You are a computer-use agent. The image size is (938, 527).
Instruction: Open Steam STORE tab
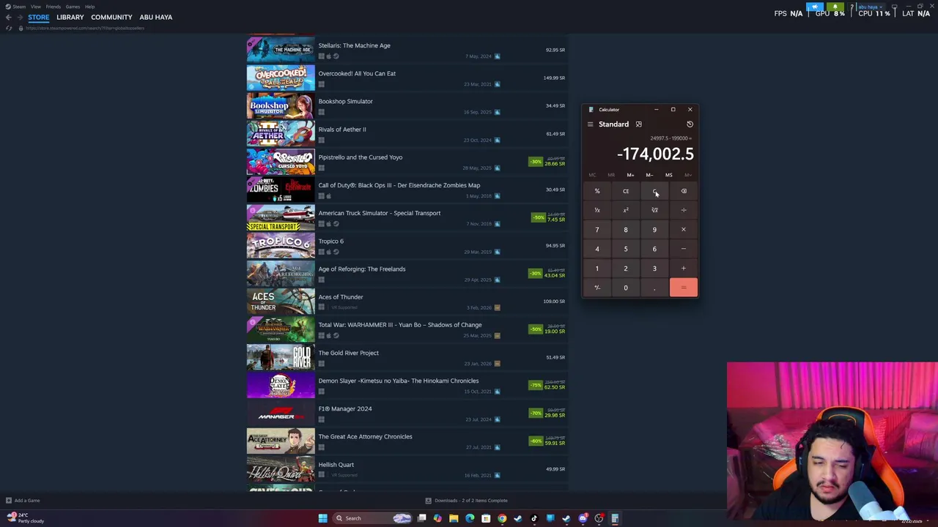tap(39, 17)
